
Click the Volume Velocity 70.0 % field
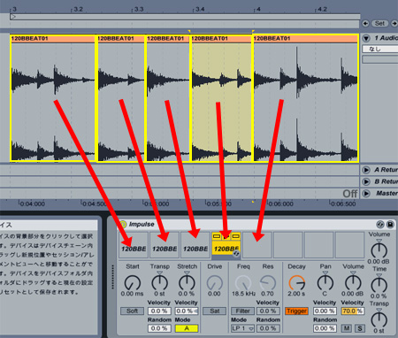point(353,311)
